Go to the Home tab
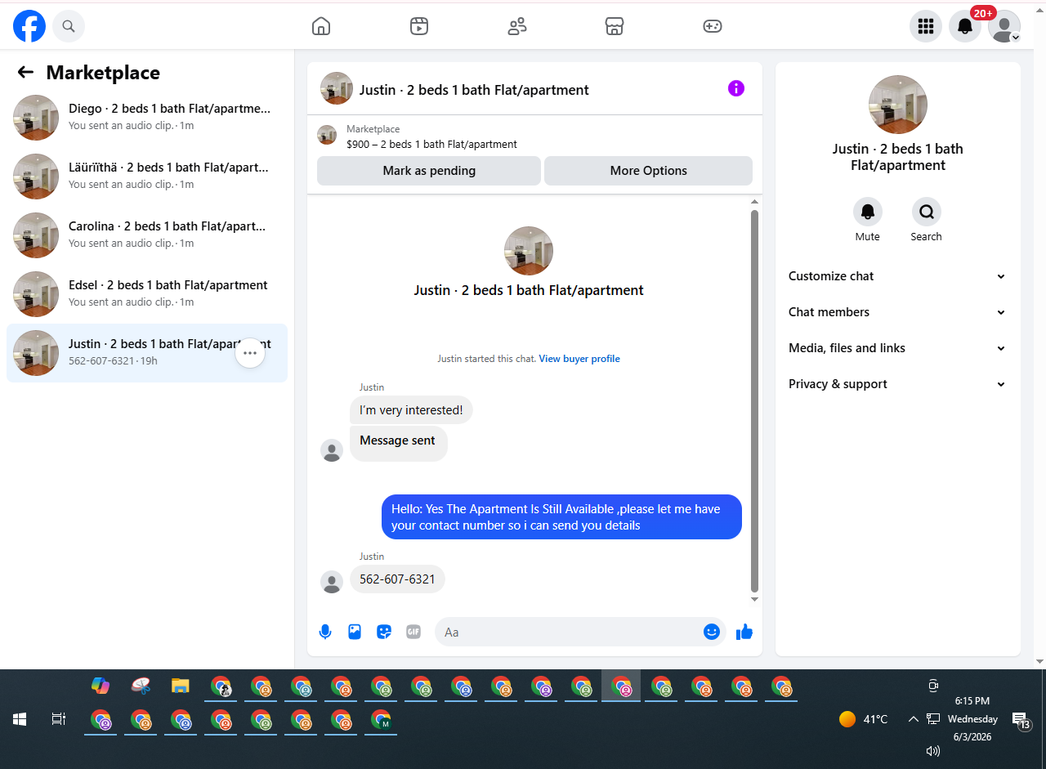The width and height of the screenshot is (1046, 769). tap(321, 27)
